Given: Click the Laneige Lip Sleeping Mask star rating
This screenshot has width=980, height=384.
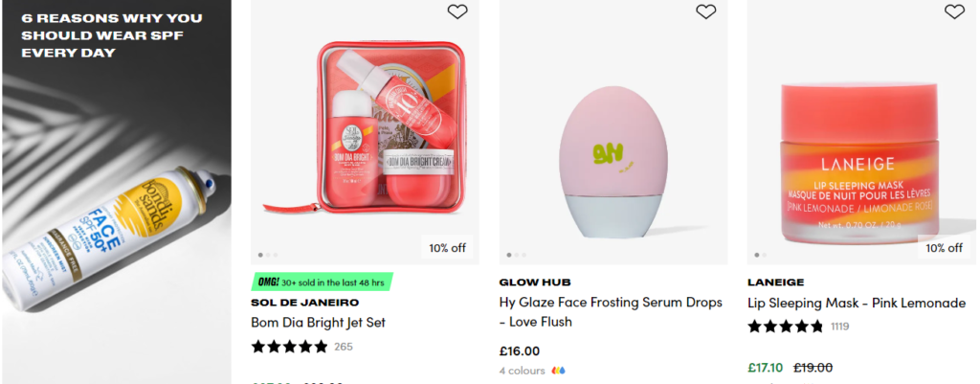Looking at the screenshot, I should coord(785,327).
